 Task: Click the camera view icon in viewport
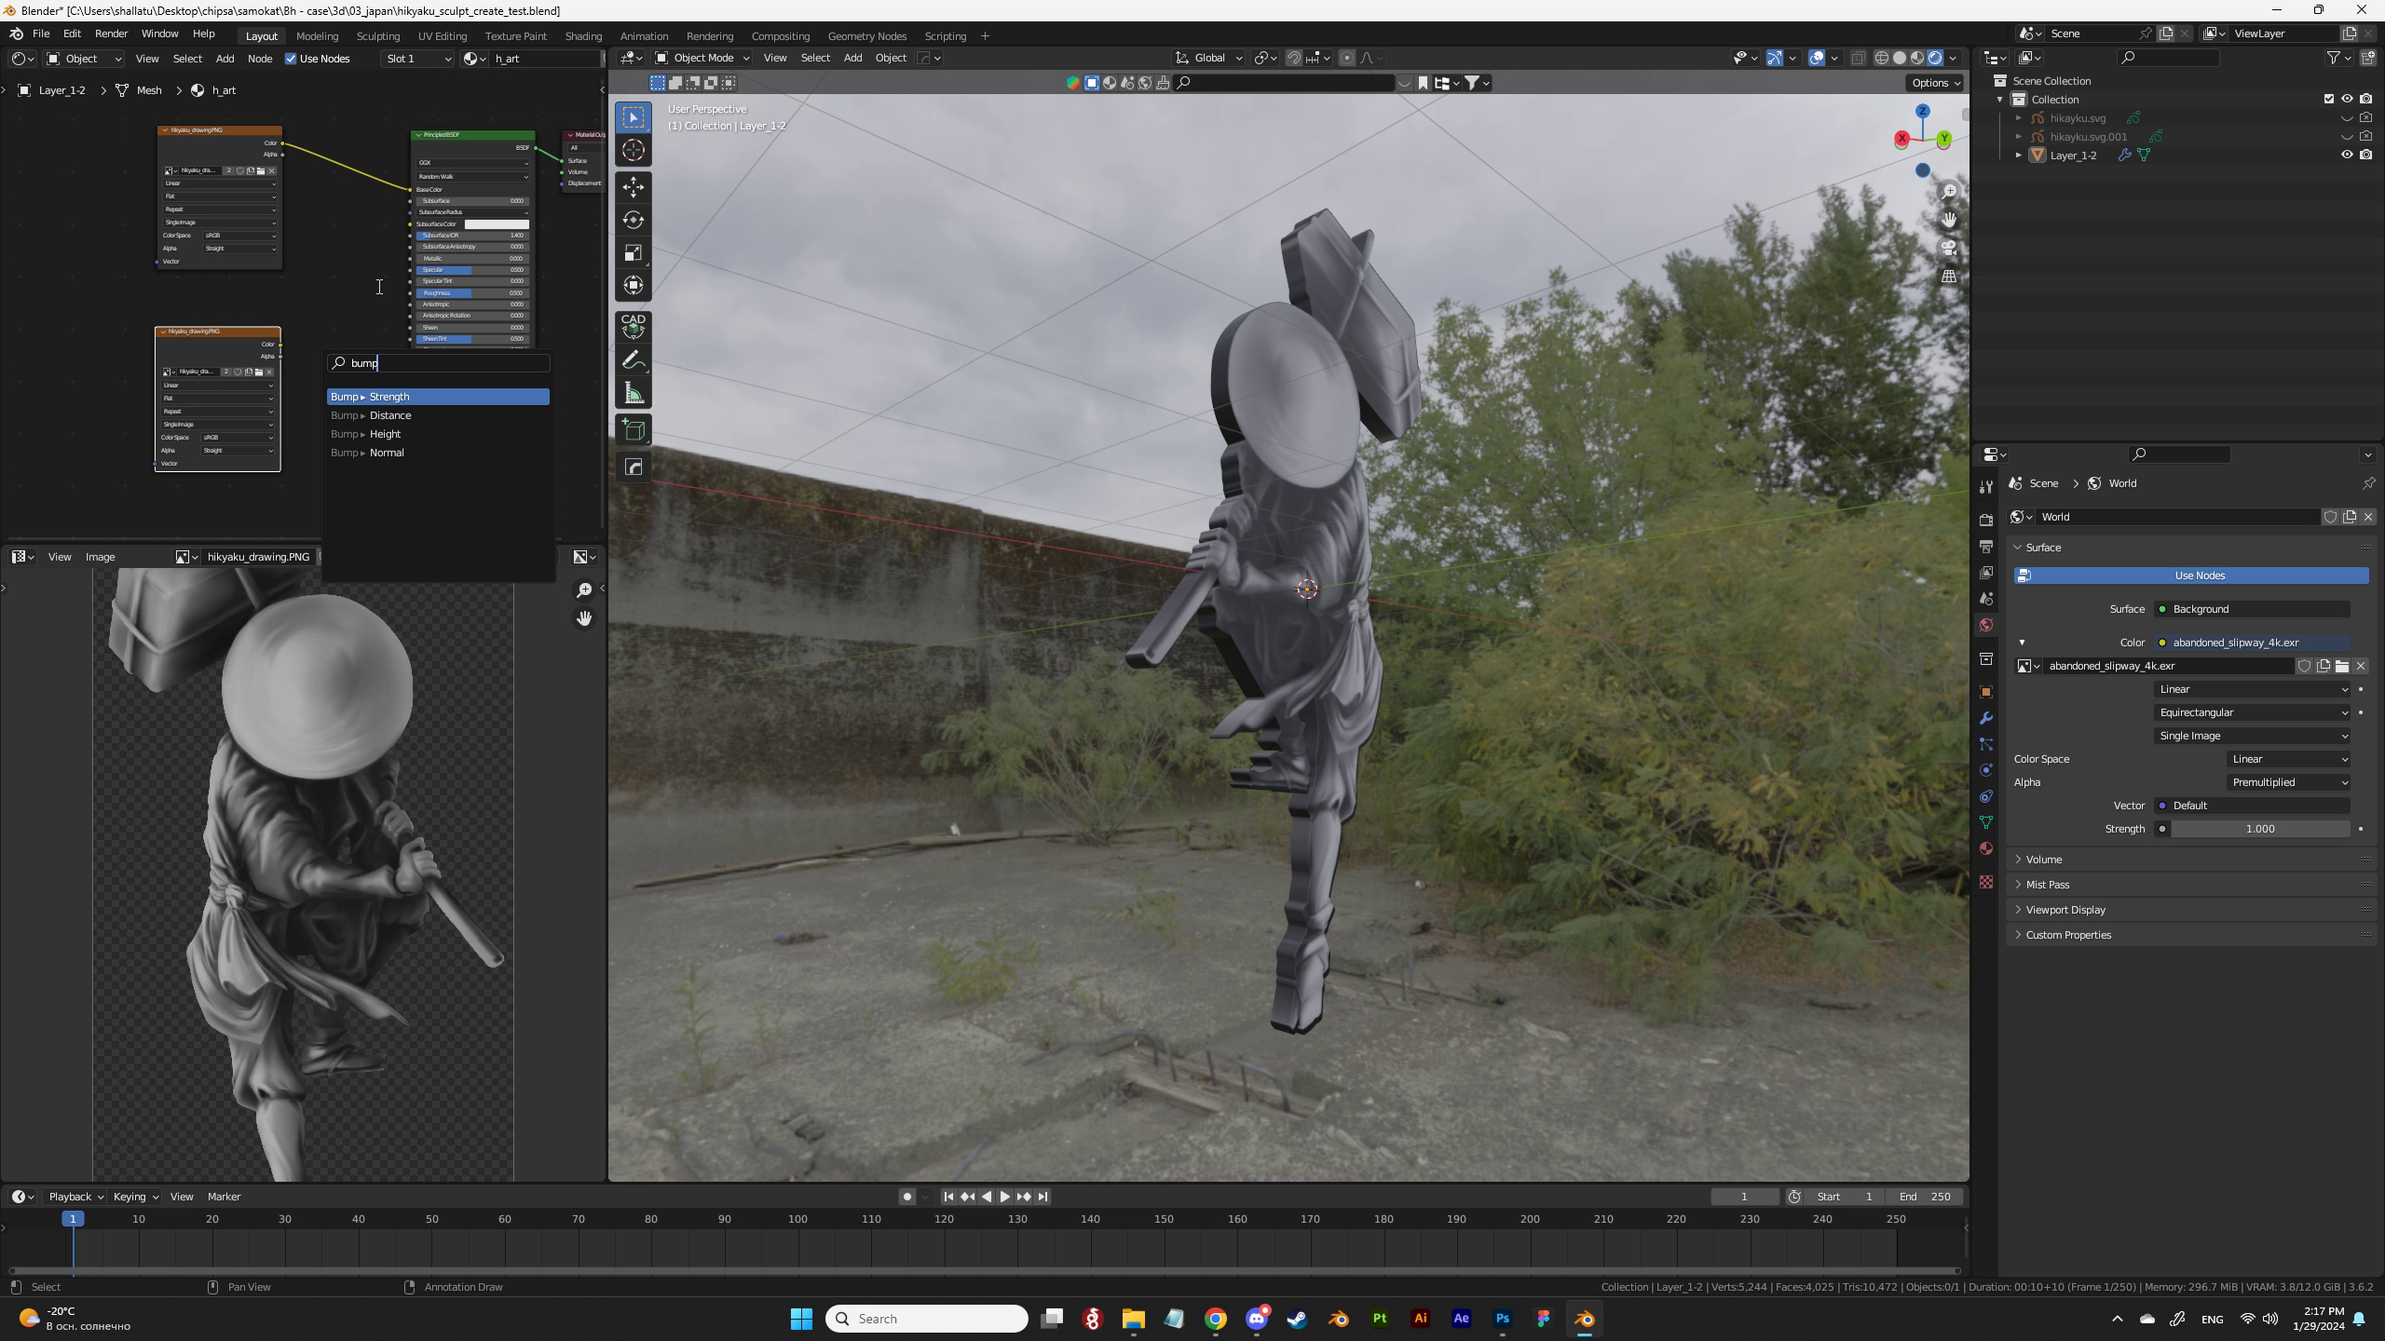(1949, 248)
